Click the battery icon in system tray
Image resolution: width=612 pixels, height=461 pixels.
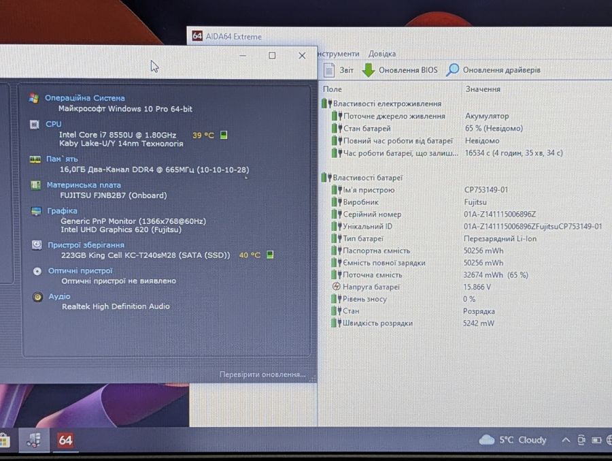pos(596,441)
